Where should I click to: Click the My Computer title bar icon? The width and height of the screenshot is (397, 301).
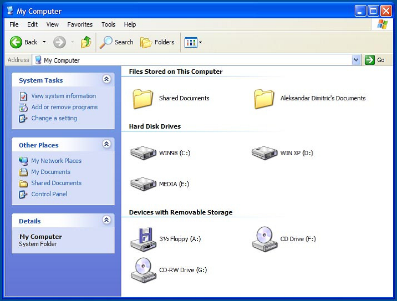pyautogui.click(x=10, y=11)
